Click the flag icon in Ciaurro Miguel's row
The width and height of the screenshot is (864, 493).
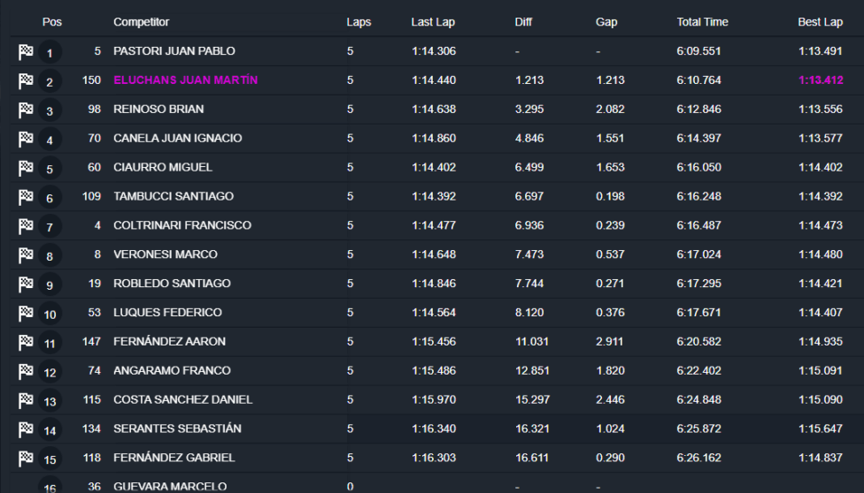tap(26, 168)
